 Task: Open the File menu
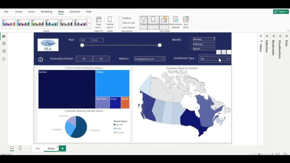point(6,11)
